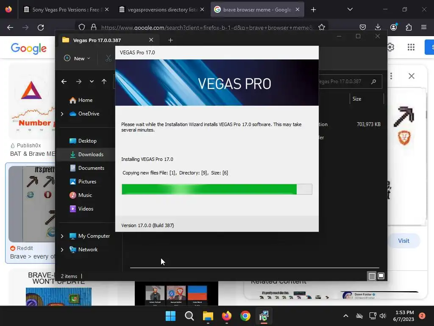Open the Firefox account icon
This screenshot has width=434, height=326.
coord(393,27)
